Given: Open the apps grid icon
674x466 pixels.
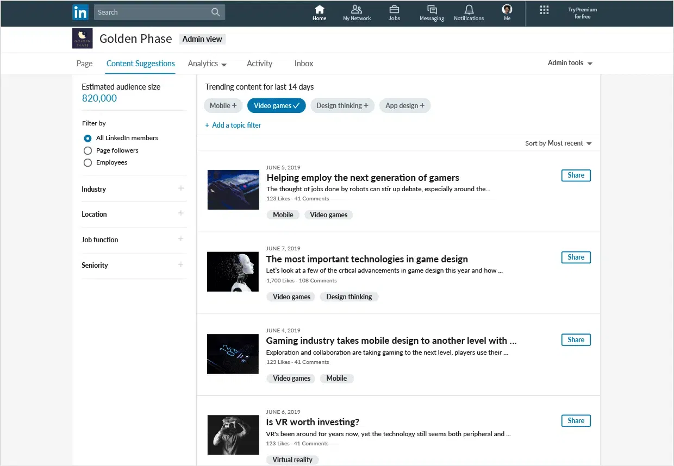Looking at the screenshot, I should pos(544,10).
